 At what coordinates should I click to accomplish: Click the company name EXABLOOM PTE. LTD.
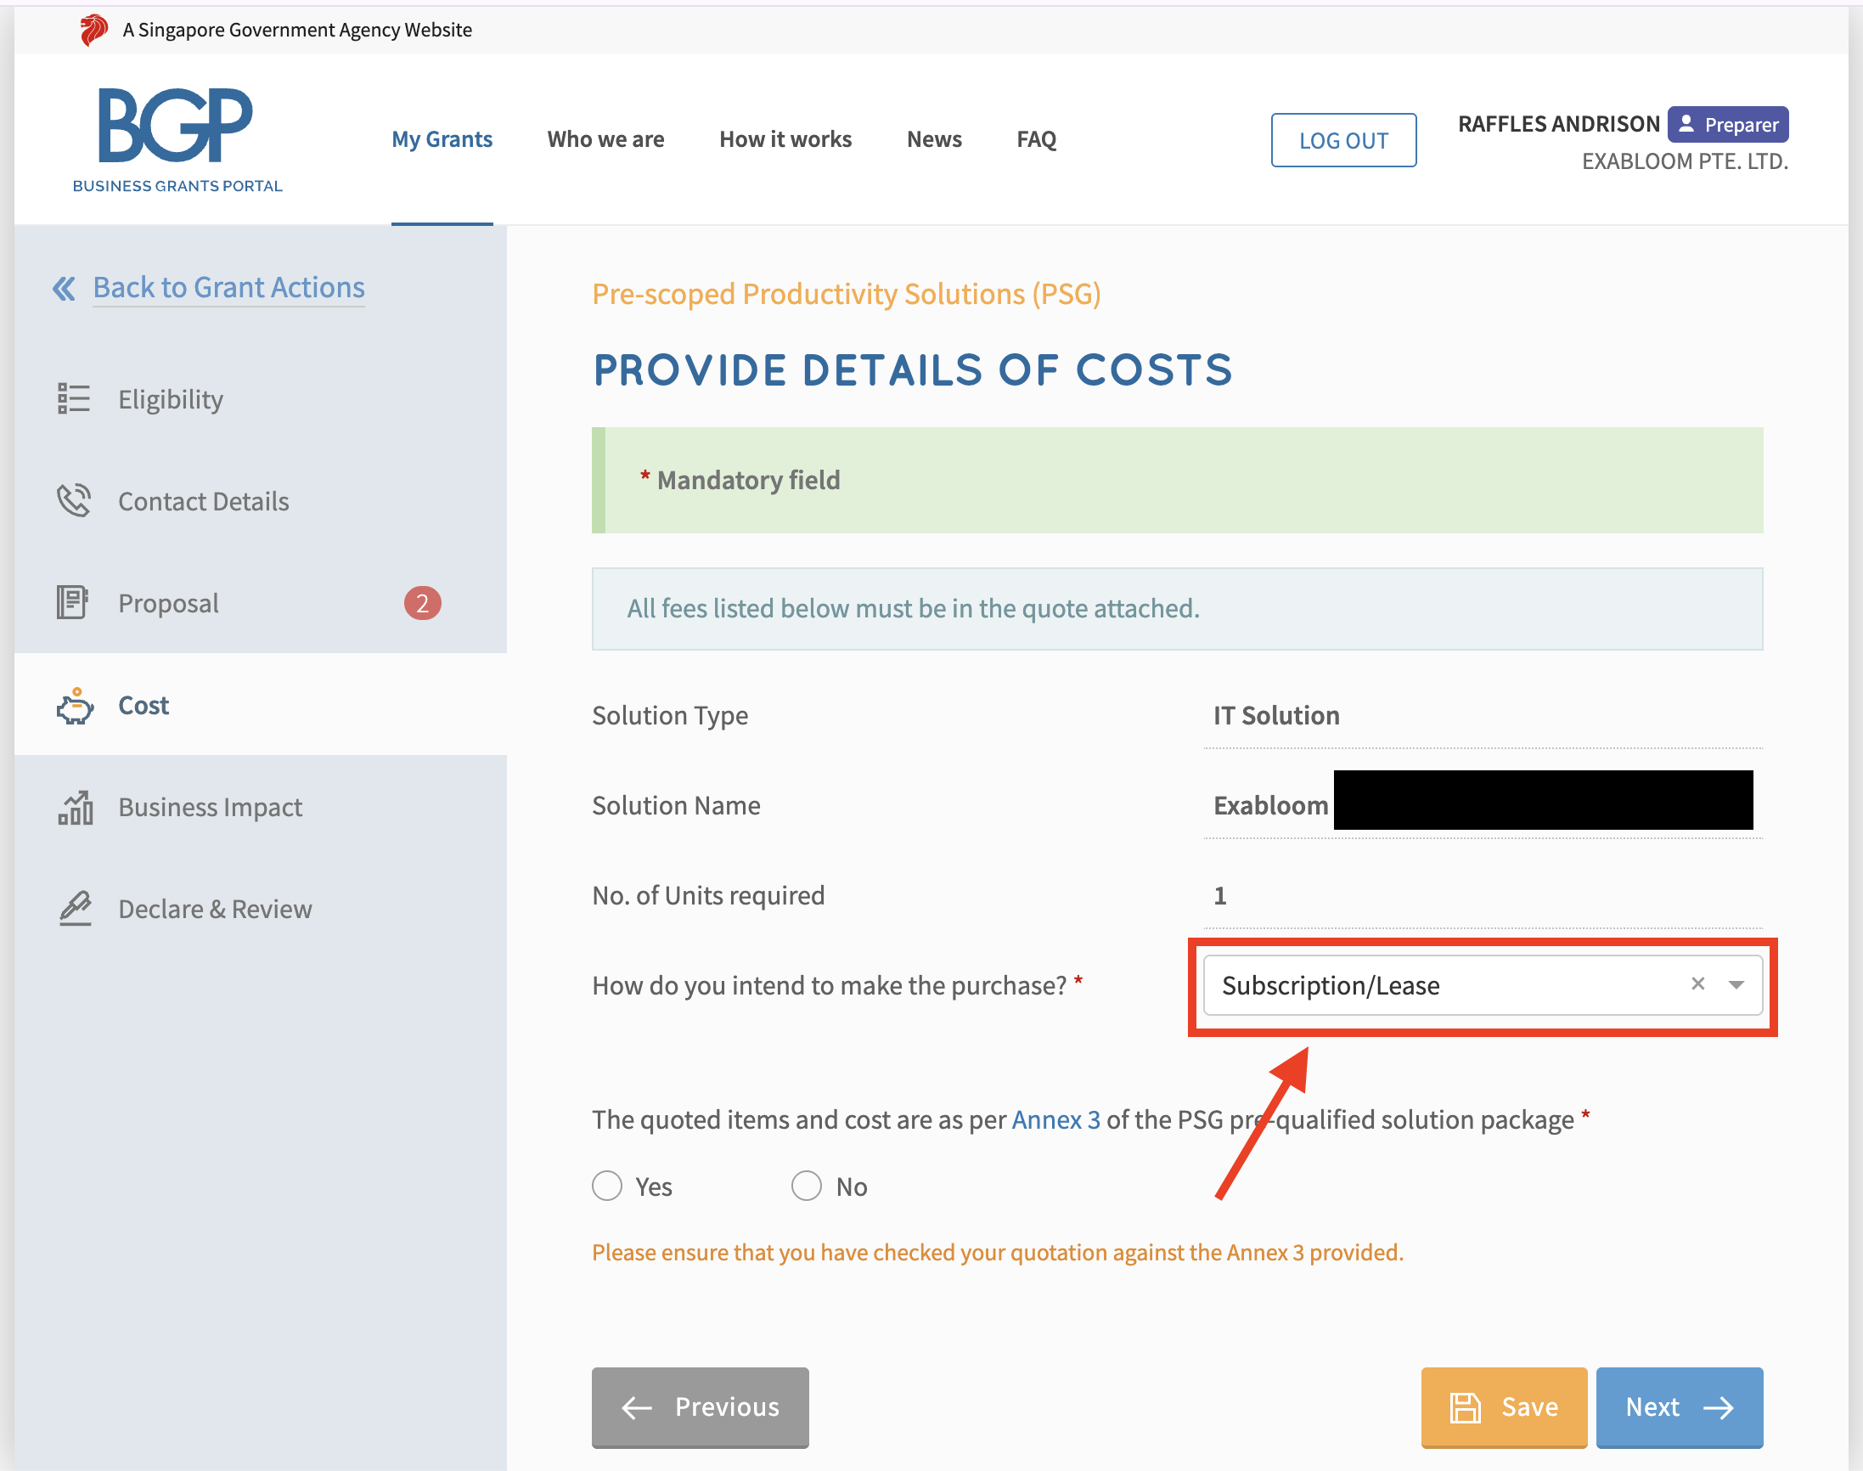(1685, 161)
